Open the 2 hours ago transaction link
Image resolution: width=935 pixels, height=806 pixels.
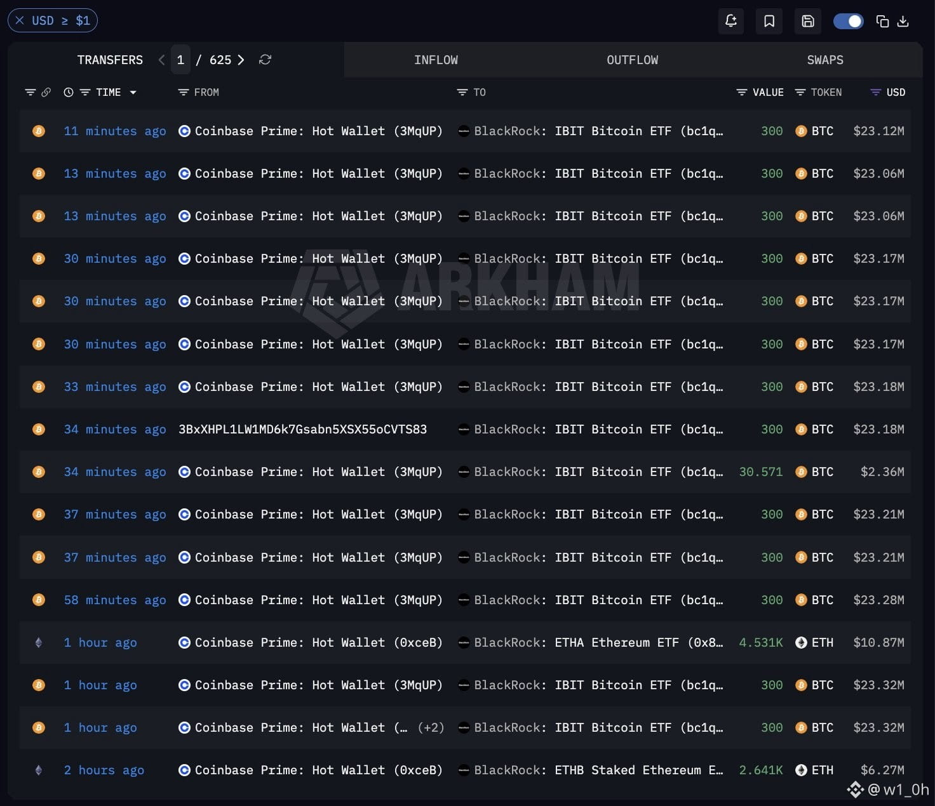pyautogui.click(x=104, y=770)
